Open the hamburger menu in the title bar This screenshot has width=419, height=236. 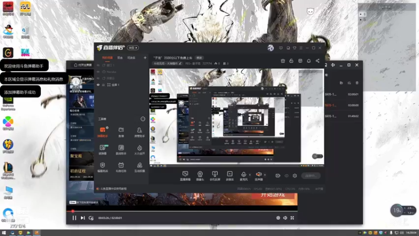(301, 48)
